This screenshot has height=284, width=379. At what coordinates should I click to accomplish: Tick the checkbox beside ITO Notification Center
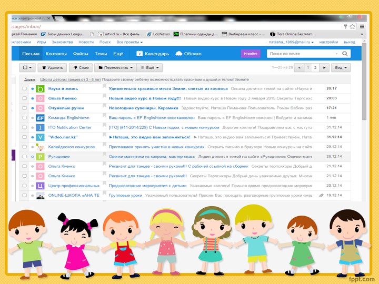(25, 127)
